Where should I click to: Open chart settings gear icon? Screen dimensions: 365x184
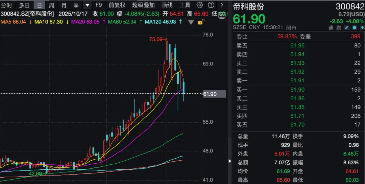(200, 5)
